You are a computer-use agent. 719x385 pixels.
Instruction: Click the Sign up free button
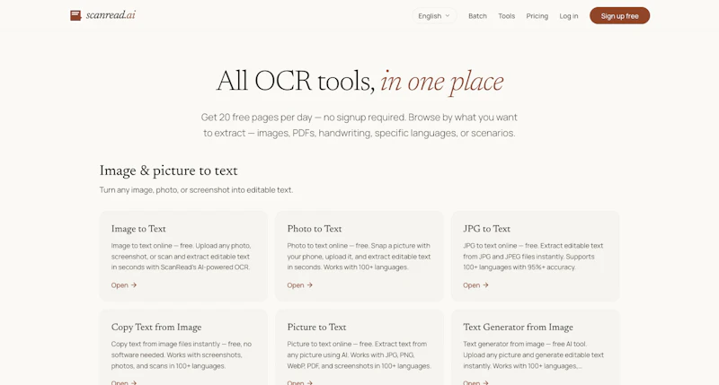coord(619,15)
